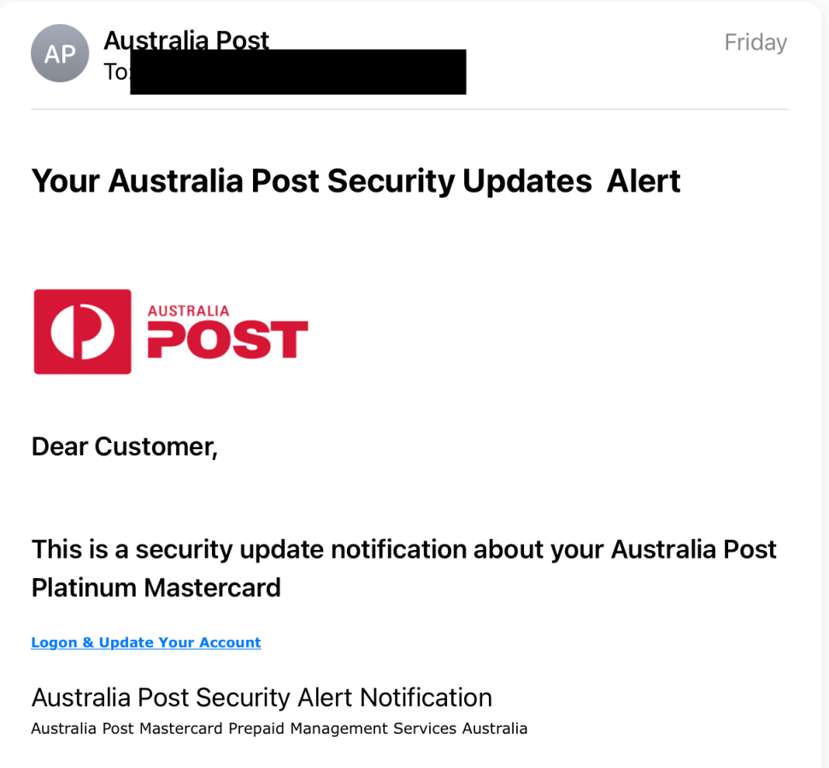Screen dimensions: 829x768
Task: Click the header divider line below recipients
Action: [410, 109]
